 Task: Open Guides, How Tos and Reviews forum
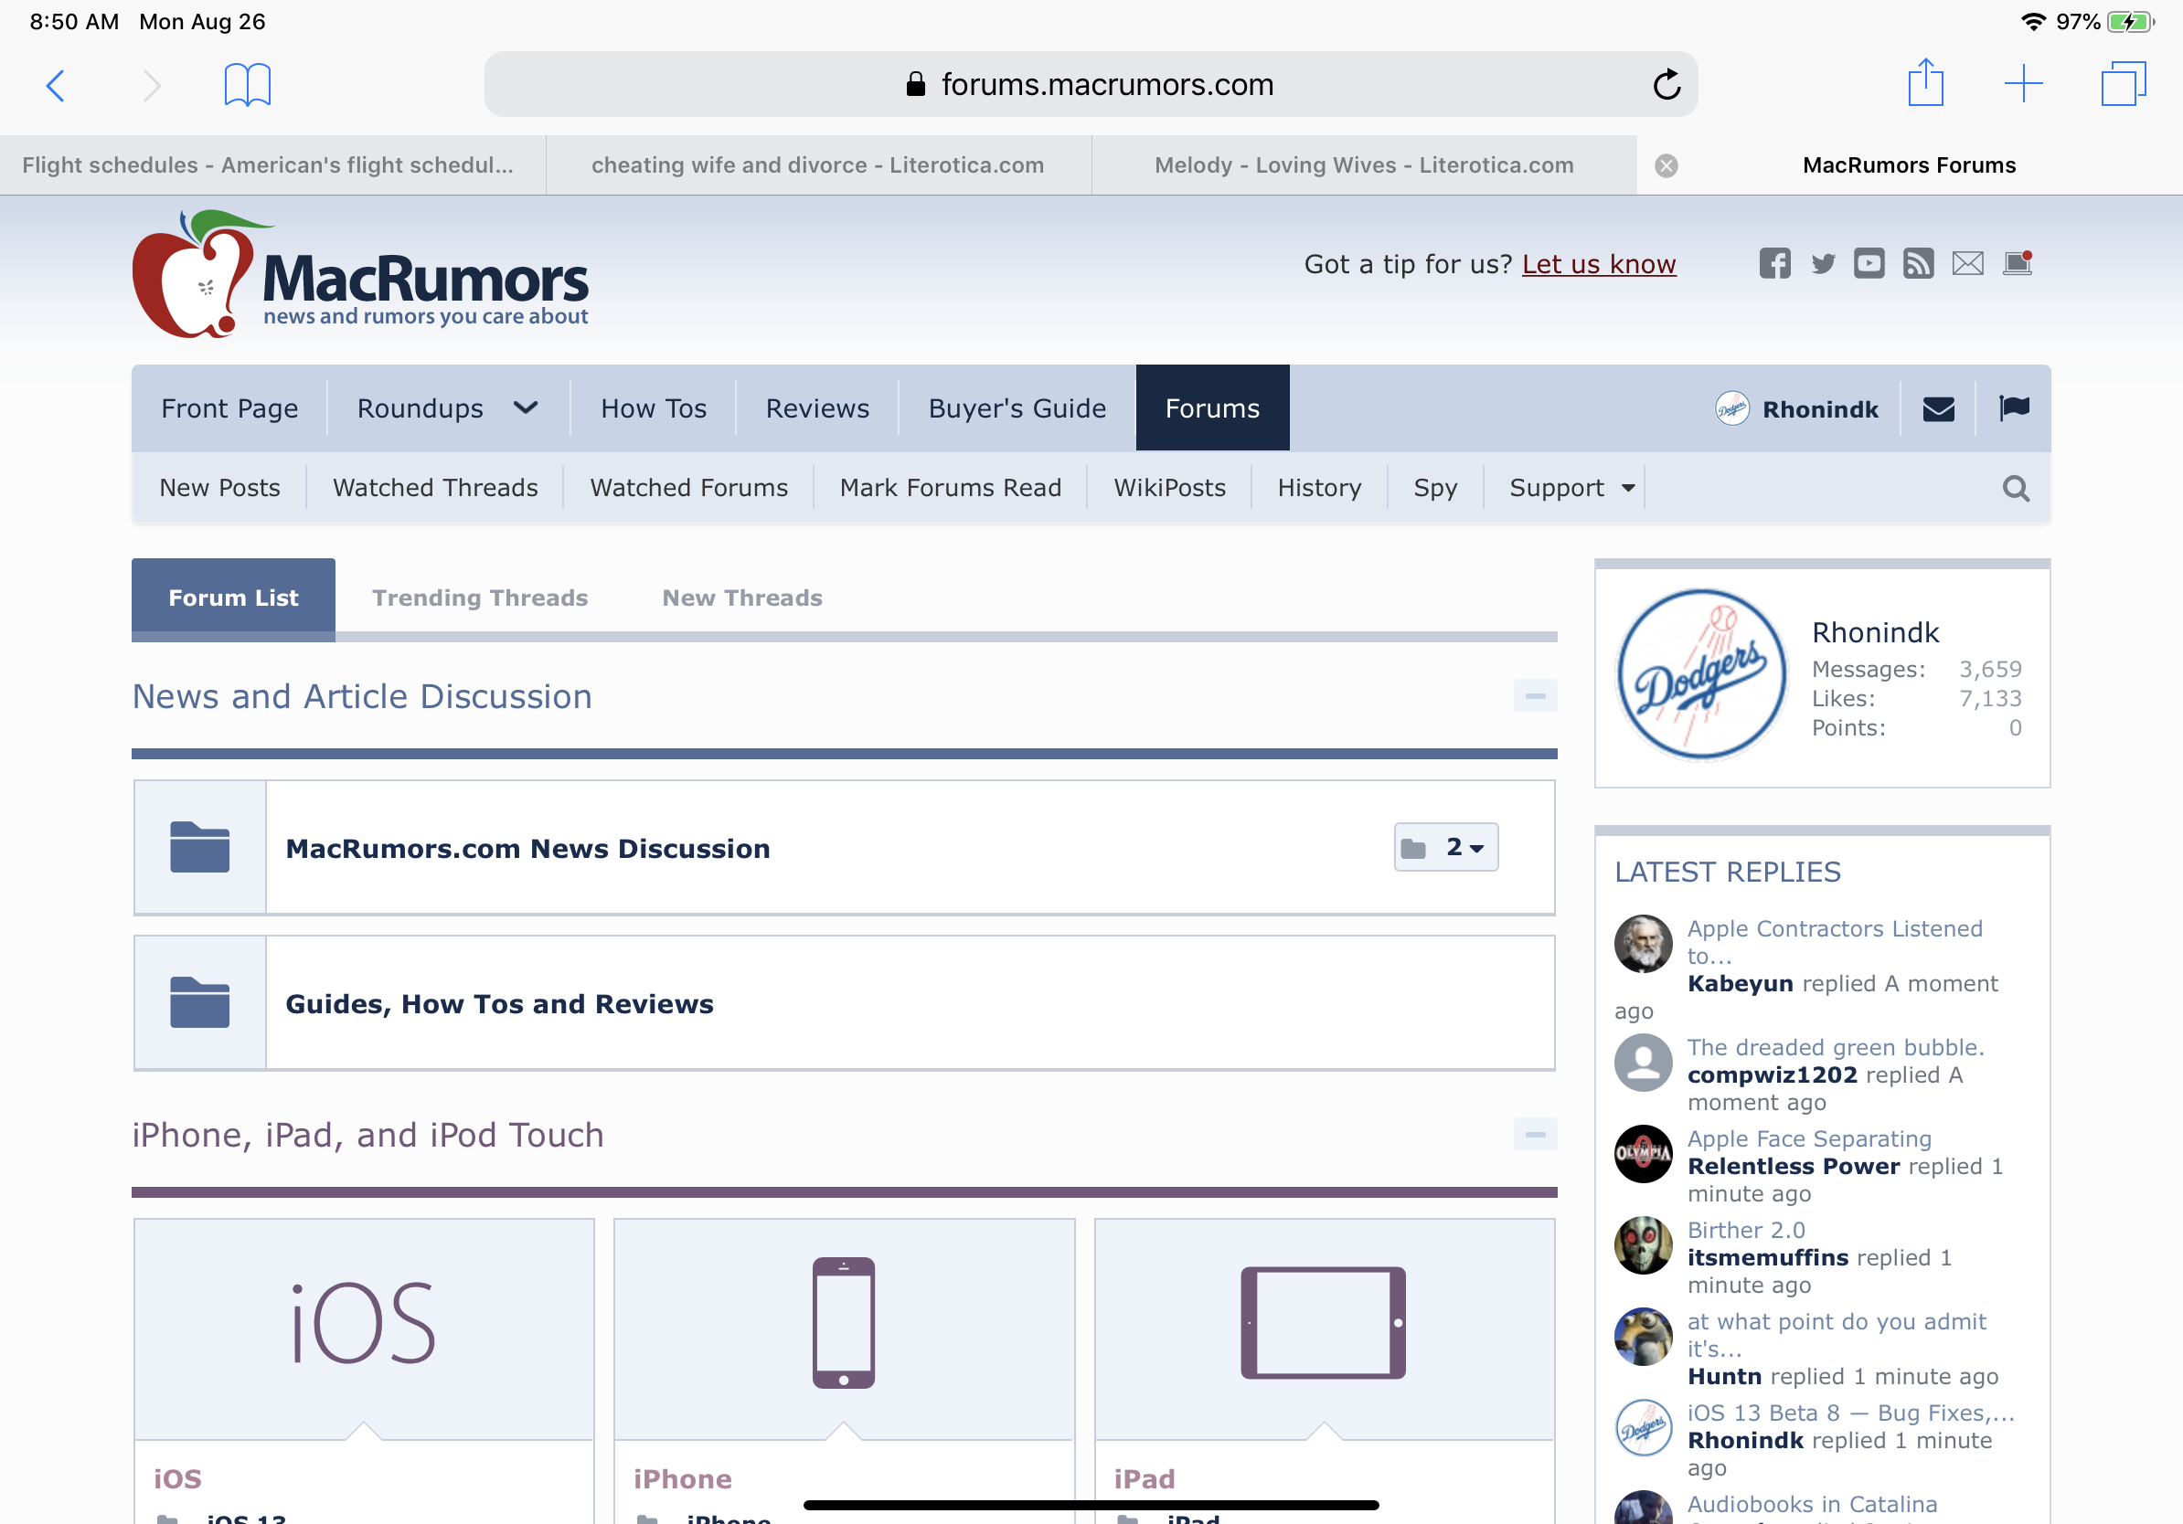tap(499, 1004)
